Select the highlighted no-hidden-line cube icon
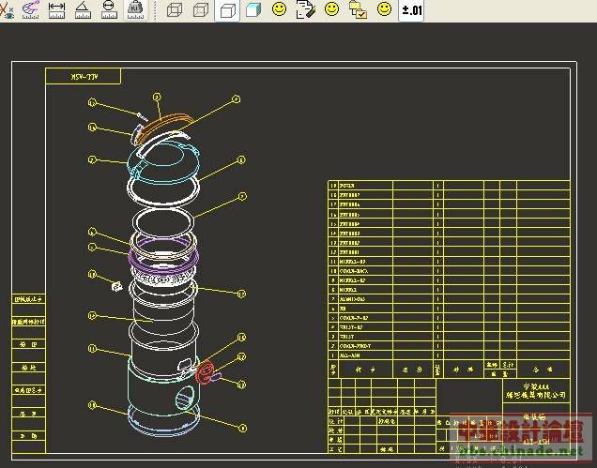The height and width of the screenshot is (468, 597). [227, 10]
